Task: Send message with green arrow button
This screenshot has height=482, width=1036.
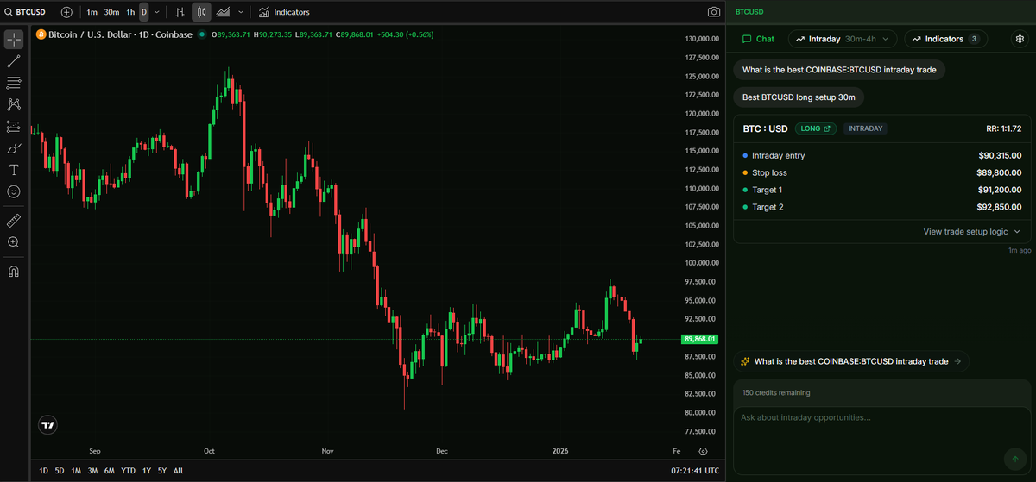Action: click(1014, 459)
